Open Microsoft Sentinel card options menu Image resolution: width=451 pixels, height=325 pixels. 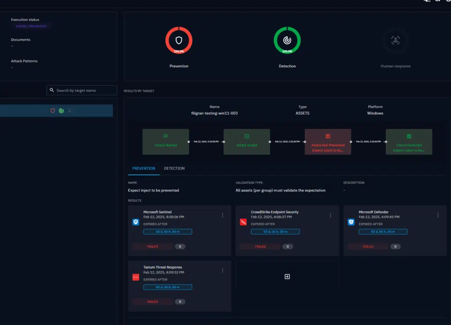click(223, 215)
